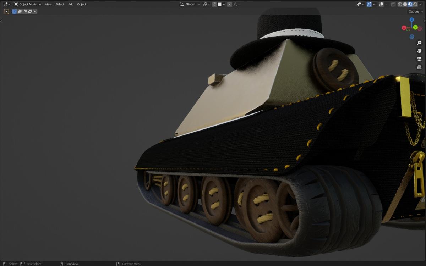Select solid viewport shading

tap(405, 4)
